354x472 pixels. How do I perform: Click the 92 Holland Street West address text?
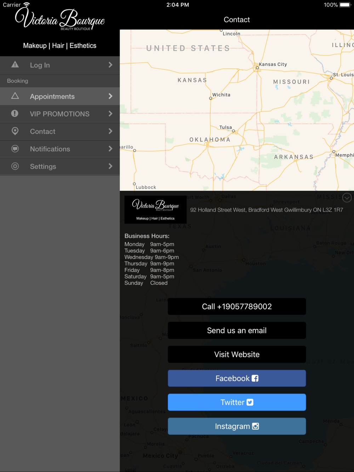click(267, 210)
